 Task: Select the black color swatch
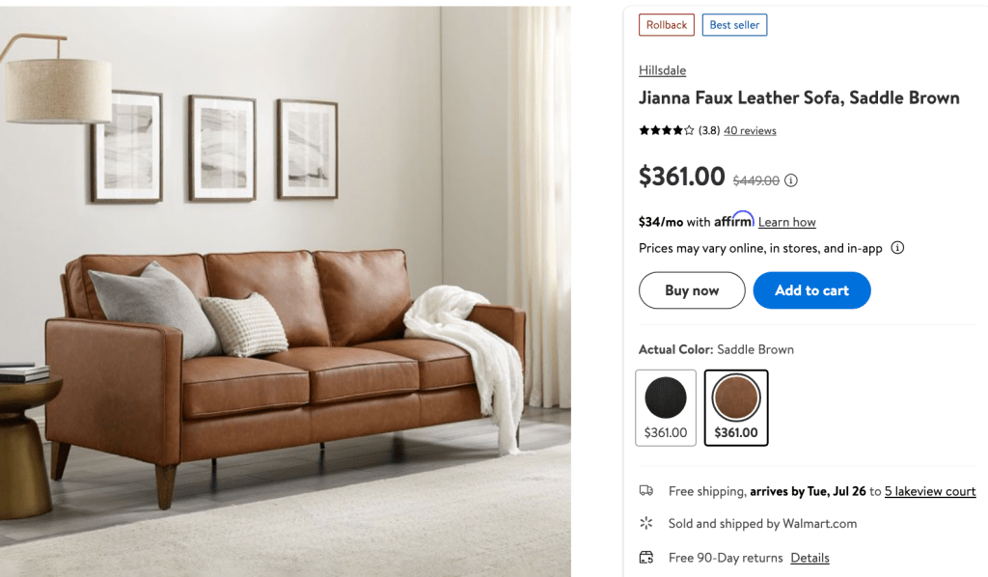coord(666,407)
